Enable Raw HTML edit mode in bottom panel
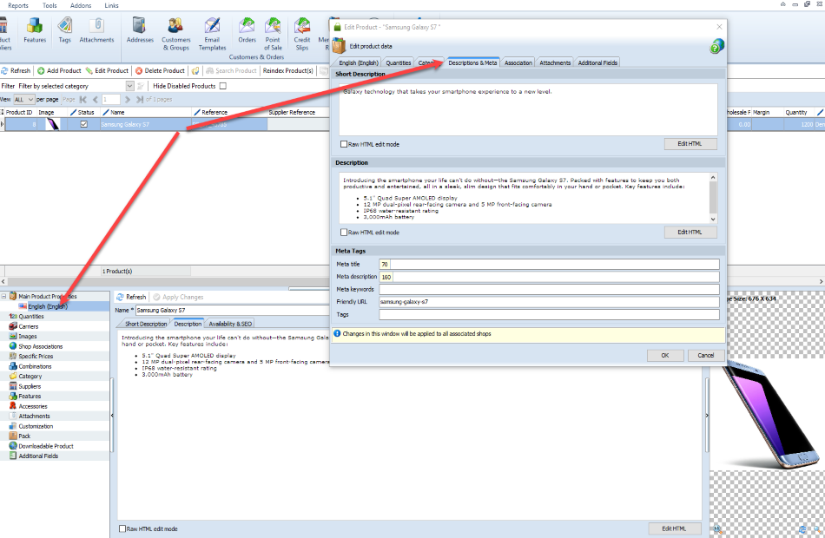 (122, 529)
